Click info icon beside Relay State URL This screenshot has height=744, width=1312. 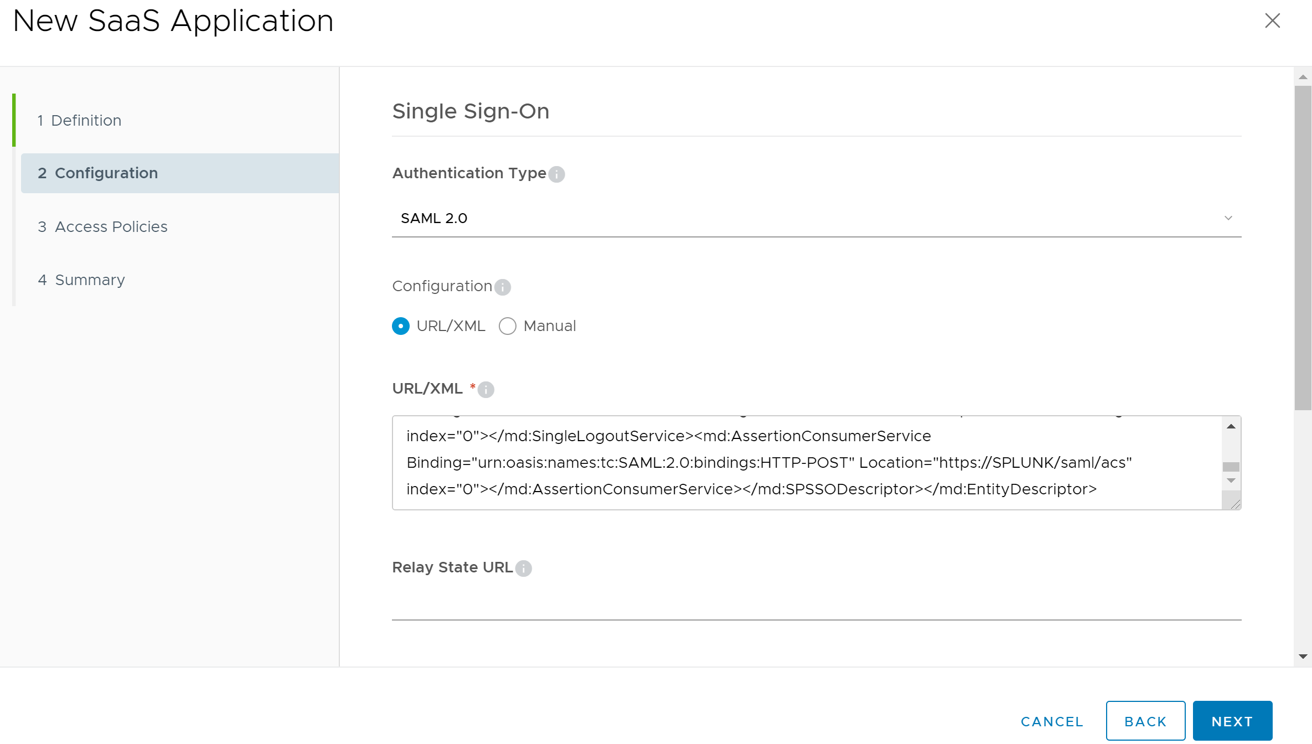[x=523, y=569]
